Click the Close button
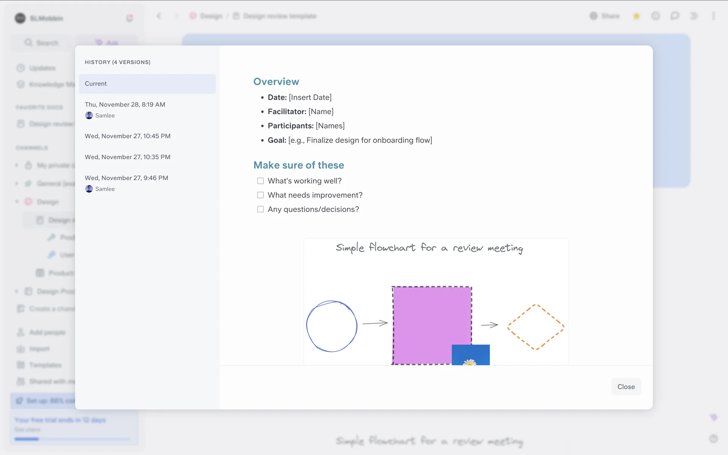The width and height of the screenshot is (728, 455). 626,387
